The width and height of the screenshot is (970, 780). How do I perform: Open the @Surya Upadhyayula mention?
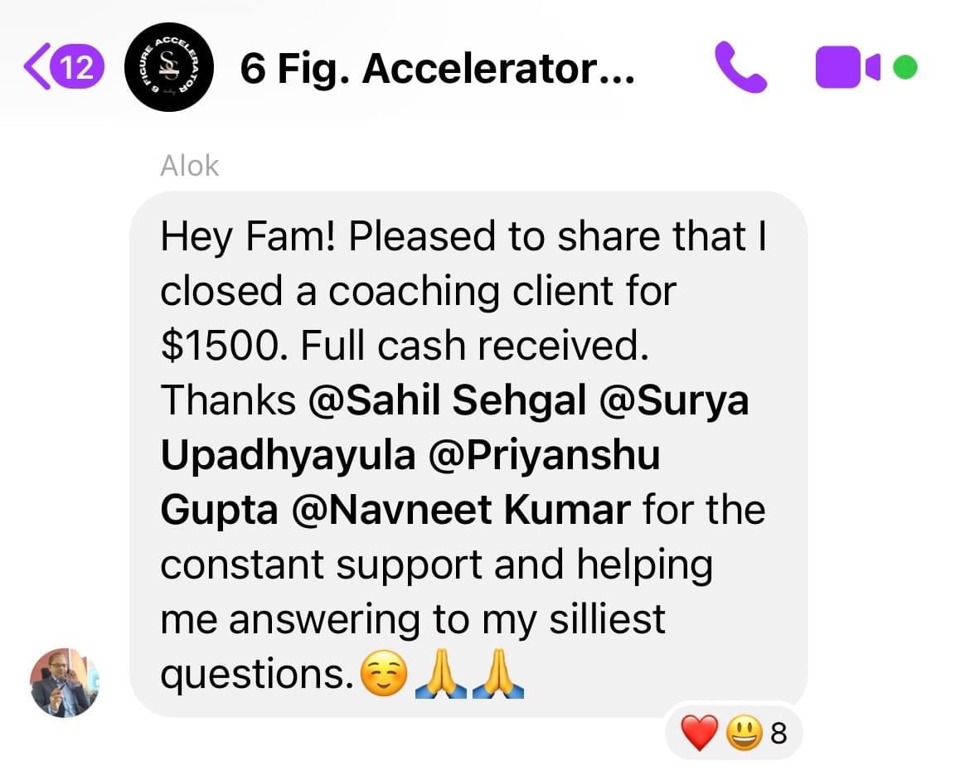point(454,427)
